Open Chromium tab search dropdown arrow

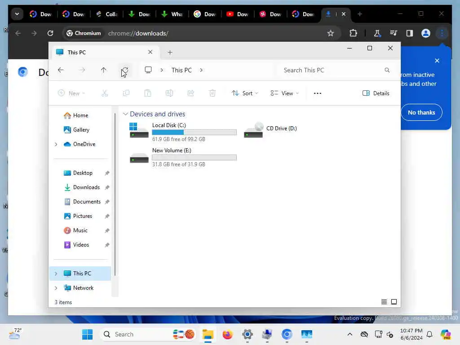17,14
